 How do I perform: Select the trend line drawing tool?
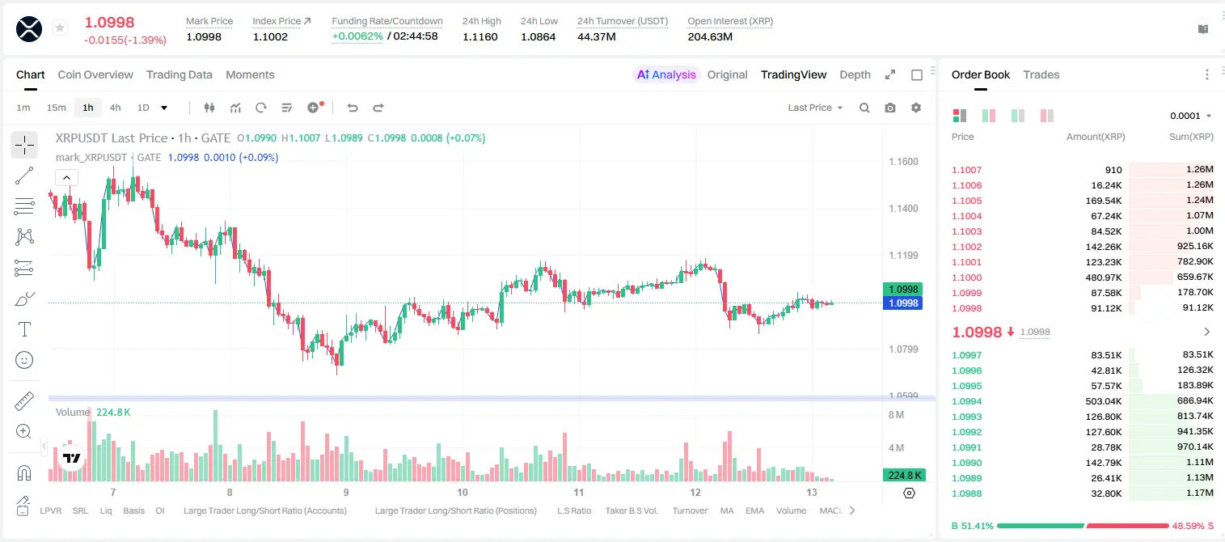[24, 176]
